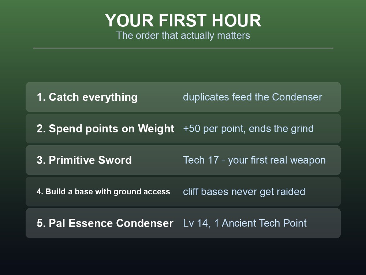Open the fifth tip card row

point(183,223)
